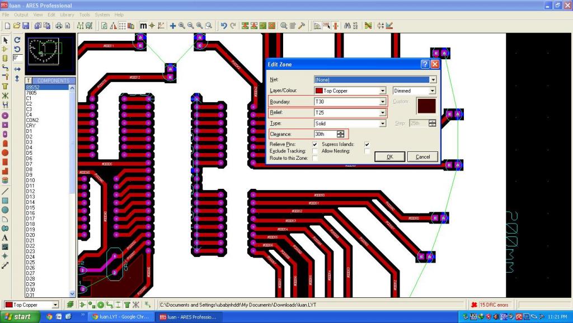
Task: Toggle the grid display icon
Action: click(122, 26)
